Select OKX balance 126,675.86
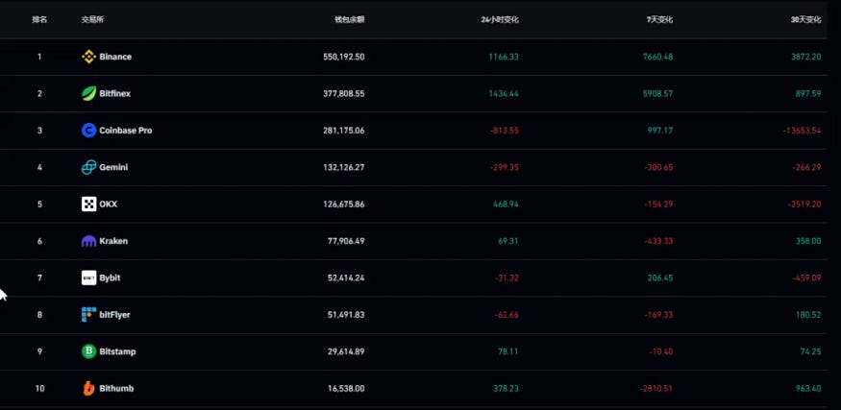The image size is (841, 410). click(x=344, y=205)
